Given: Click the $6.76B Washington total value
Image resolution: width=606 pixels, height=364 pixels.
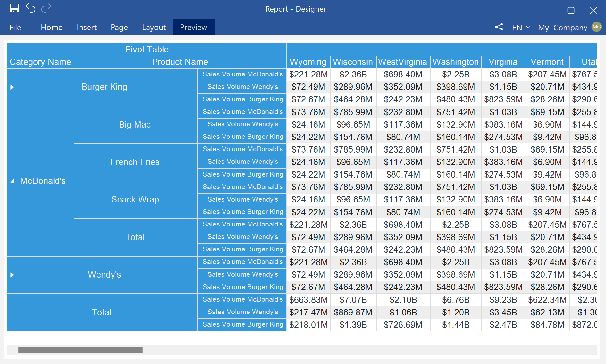Looking at the screenshot, I should (x=456, y=300).
